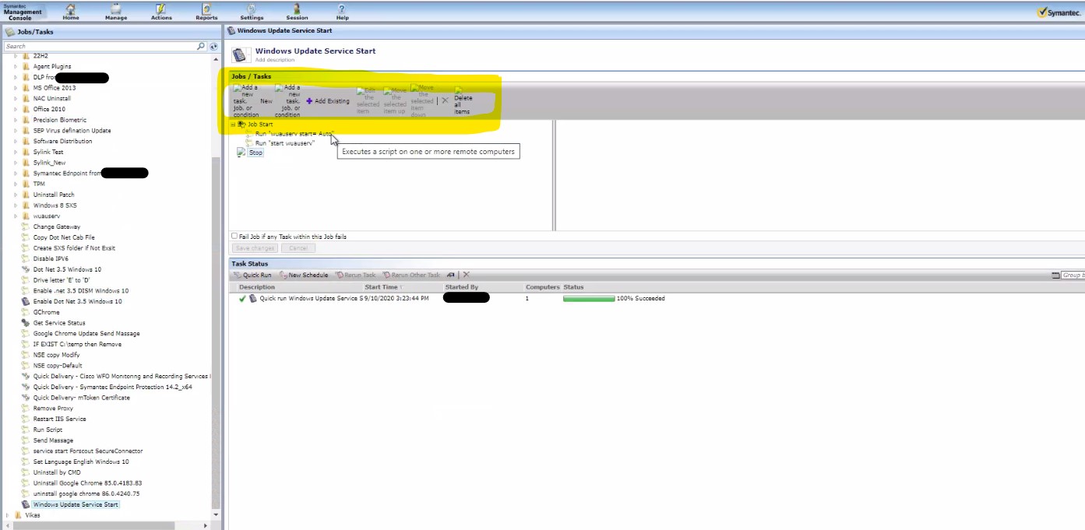The width and height of the screenshot is (1085, 530).
Task: Expand the NAC Uninstall folder
Action: pos(16,99)
